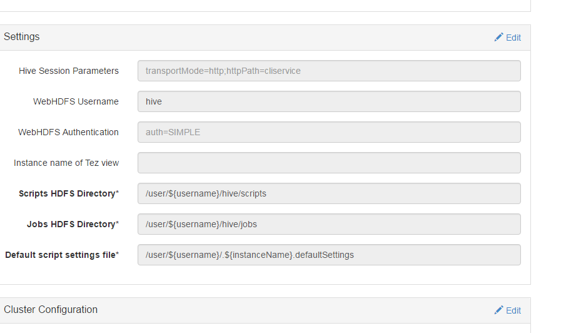The image size is (581, 333).
Task: Click the Scripts HDFS Directory label
Action: 68,193
